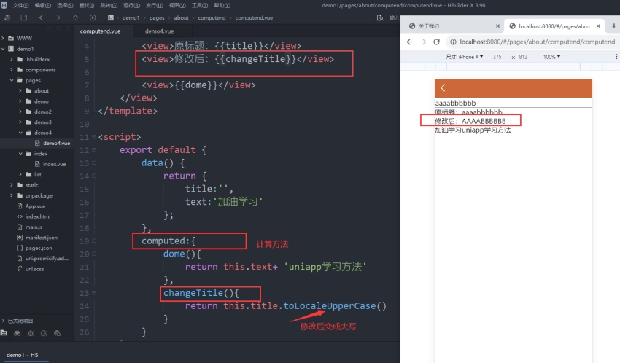The height and width of the screenshot is (363, 620).
Task: Click the browser address bar URL
Action: click(537, 42)
